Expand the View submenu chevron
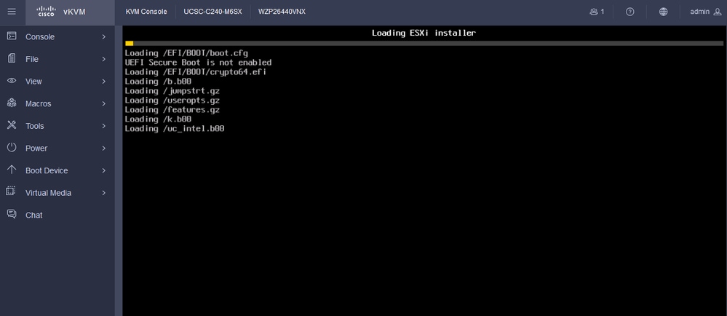This screenshot has width=727, height=316. [x=104, y=82]
